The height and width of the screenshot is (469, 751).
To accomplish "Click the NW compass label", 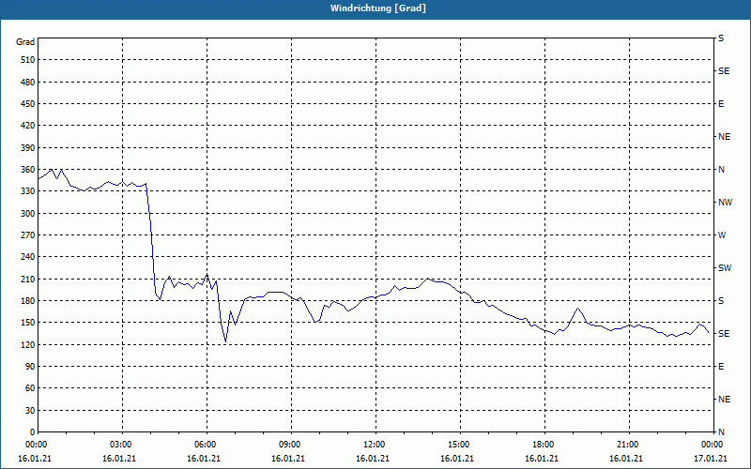I will pos(725,203).
